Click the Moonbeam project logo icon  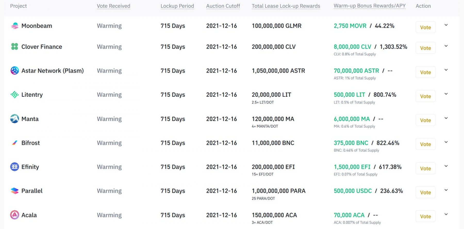pyautogui.click(x=15, y=26)
